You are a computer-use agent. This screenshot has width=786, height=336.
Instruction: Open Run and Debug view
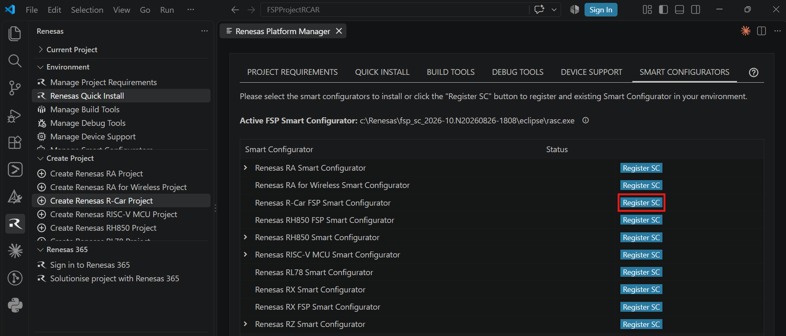[15, 116]
